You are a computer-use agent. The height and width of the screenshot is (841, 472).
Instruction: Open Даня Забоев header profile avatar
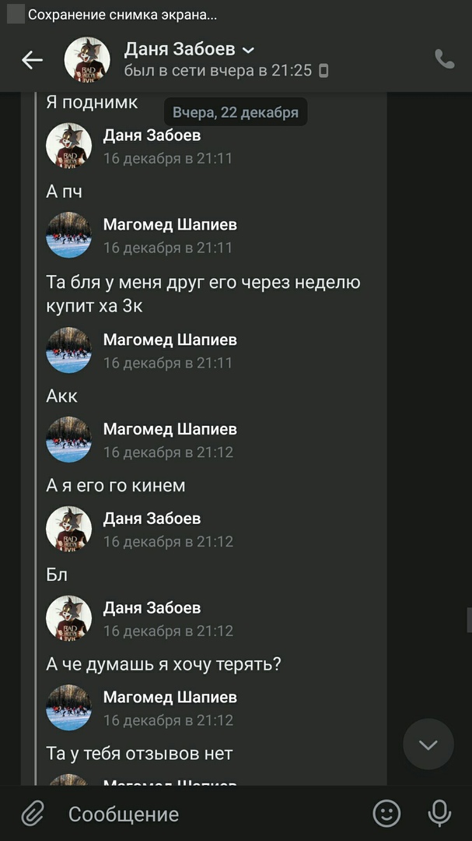tap(87, 59)
